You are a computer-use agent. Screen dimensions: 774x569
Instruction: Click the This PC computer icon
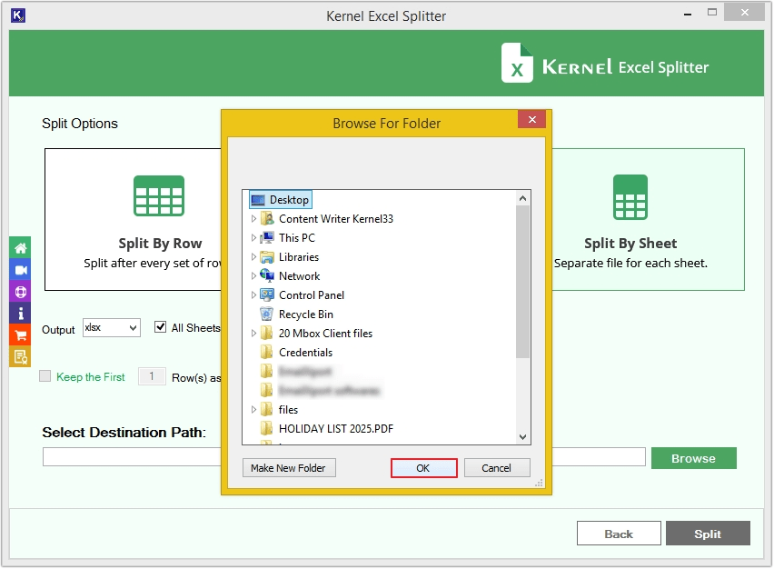pyautogui.click(x=267, y=238)
